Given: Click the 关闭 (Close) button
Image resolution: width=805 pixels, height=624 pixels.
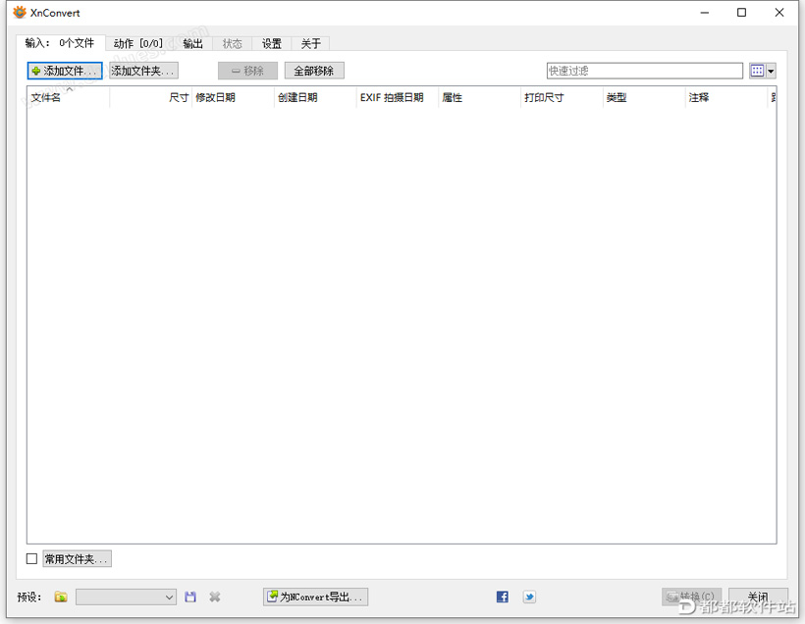Looking at the screenshot, I should 758,597.
